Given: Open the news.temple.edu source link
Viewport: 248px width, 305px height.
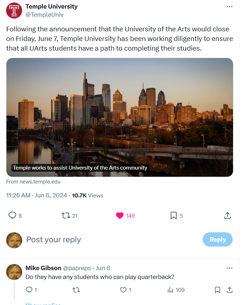Looking at the screenshot, I should coord(34,182).
